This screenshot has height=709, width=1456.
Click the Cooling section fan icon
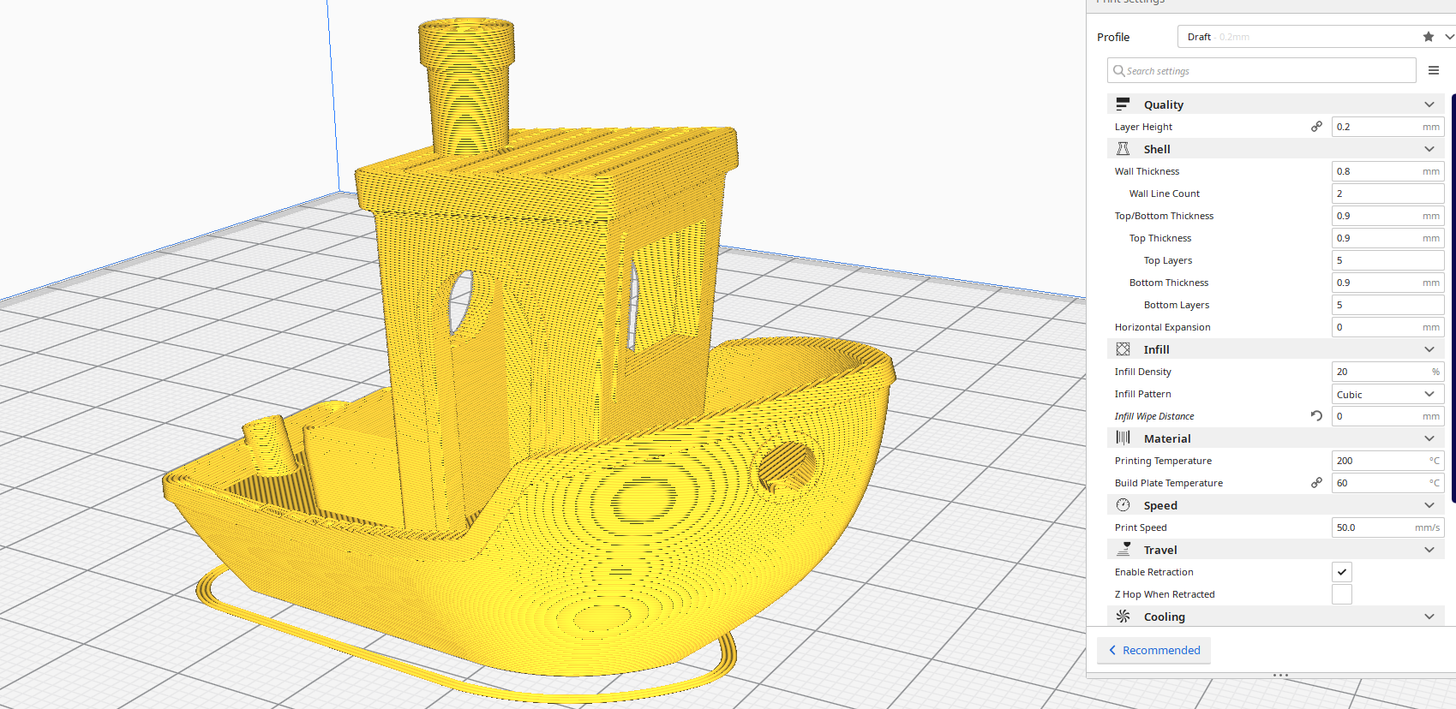(x=1123, y=617)
